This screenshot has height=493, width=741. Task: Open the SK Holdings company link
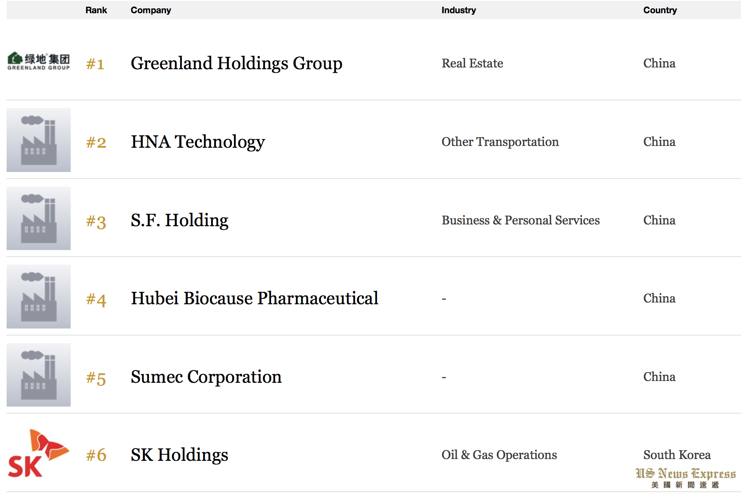(179, 455)
